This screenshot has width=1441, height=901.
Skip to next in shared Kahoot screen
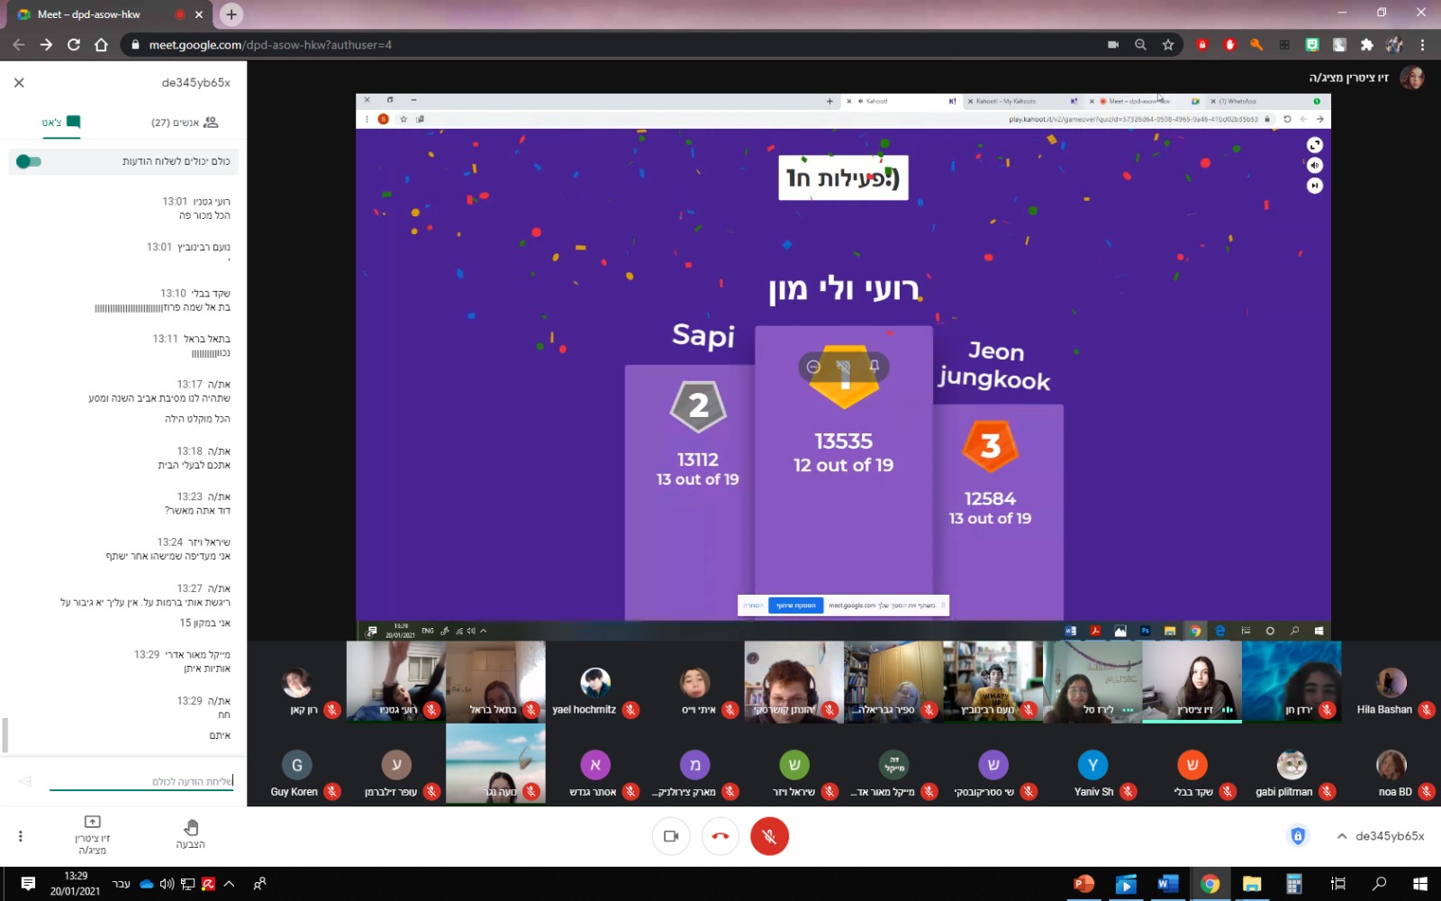tap(1315, 186)
